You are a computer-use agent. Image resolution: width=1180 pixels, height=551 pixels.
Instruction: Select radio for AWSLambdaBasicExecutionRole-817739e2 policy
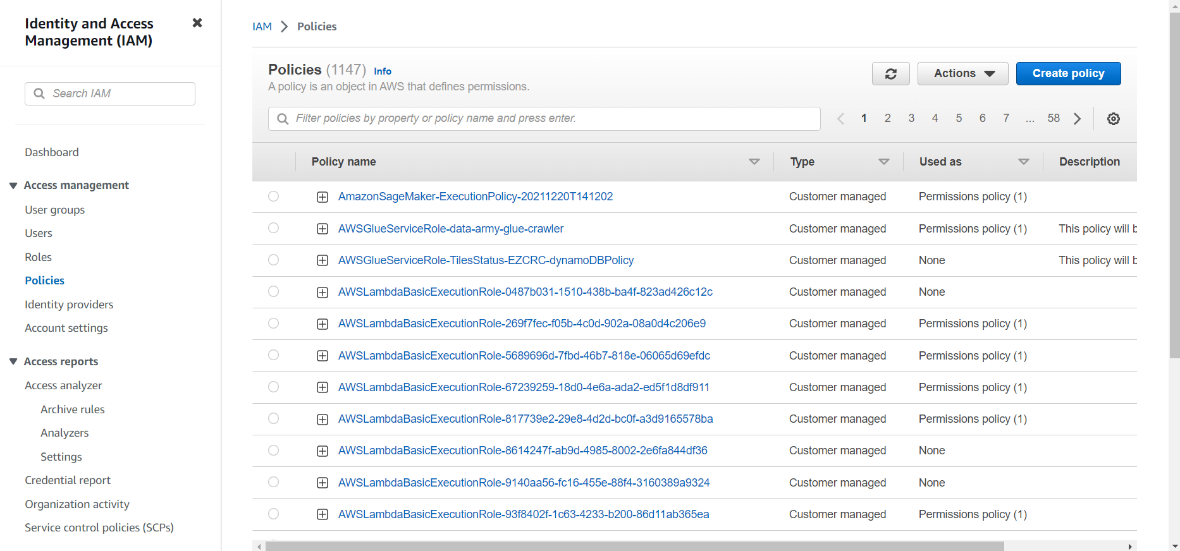point(273,418)
